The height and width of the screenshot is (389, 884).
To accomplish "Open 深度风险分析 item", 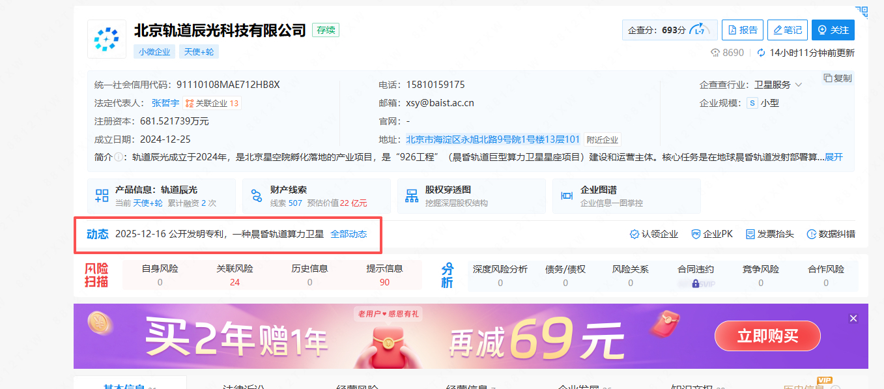I will click(x=500, y=275).
